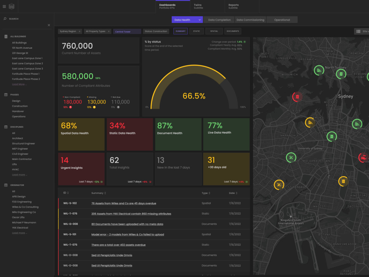
Task: Click the Originator section icon
Action: (x=6, y=185)
